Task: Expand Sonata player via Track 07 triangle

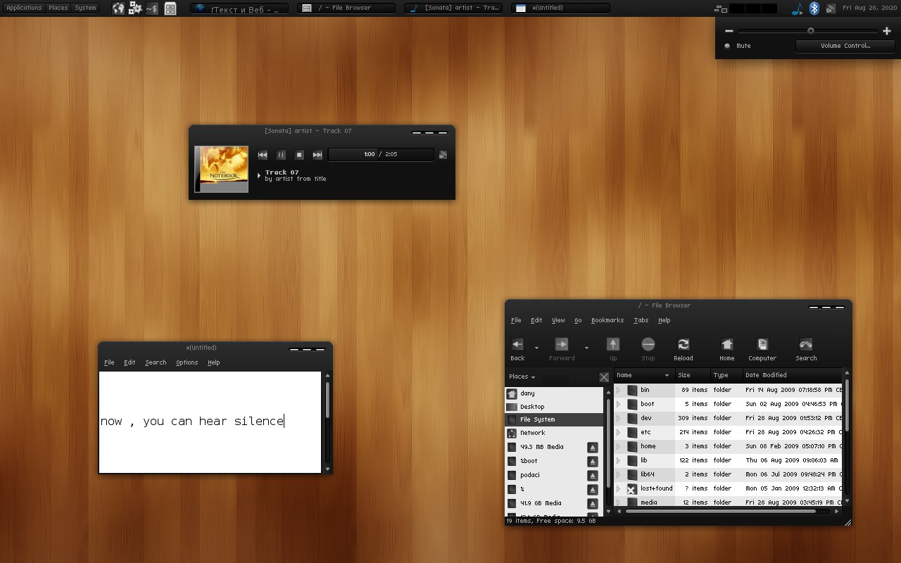Action: tap(259, 175)
